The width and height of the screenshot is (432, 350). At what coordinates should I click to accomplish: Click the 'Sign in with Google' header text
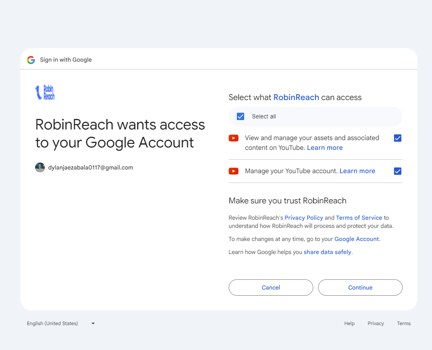click(x=66, y=60)
